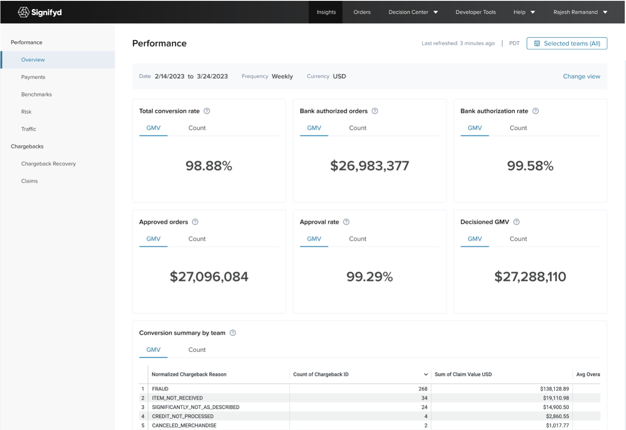Open Developer Tools
The width and height of the screenshot is (626, 430).
click(475, 12)
